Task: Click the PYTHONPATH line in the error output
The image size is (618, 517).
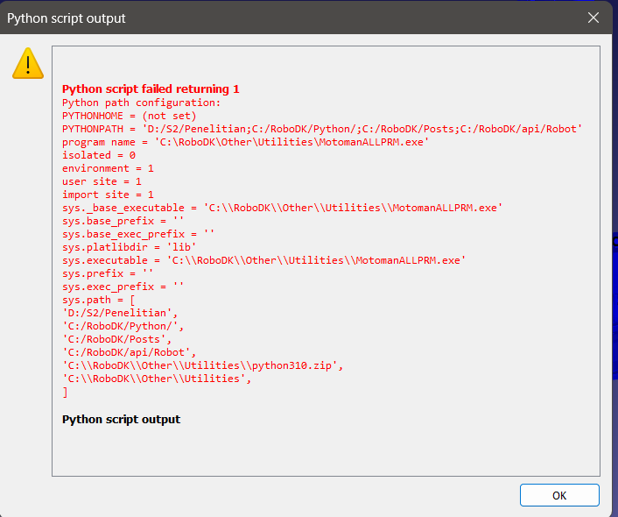Action: tap(322, 129)
